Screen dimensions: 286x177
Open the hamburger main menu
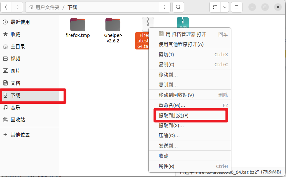[237, 7]
